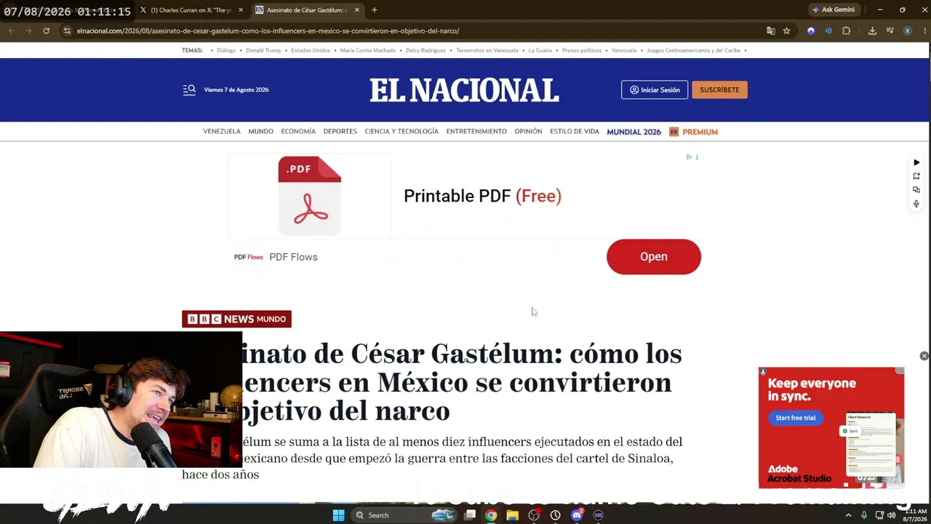The height and width of the screenshot is (524, 931).
Task: Open the Presos políticos topic link
Action: tap(582, 50)
